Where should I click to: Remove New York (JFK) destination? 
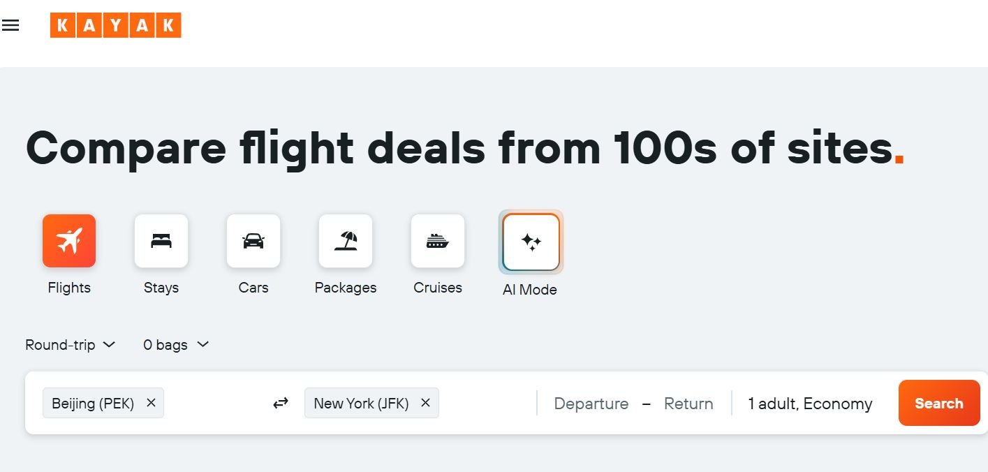425,403
